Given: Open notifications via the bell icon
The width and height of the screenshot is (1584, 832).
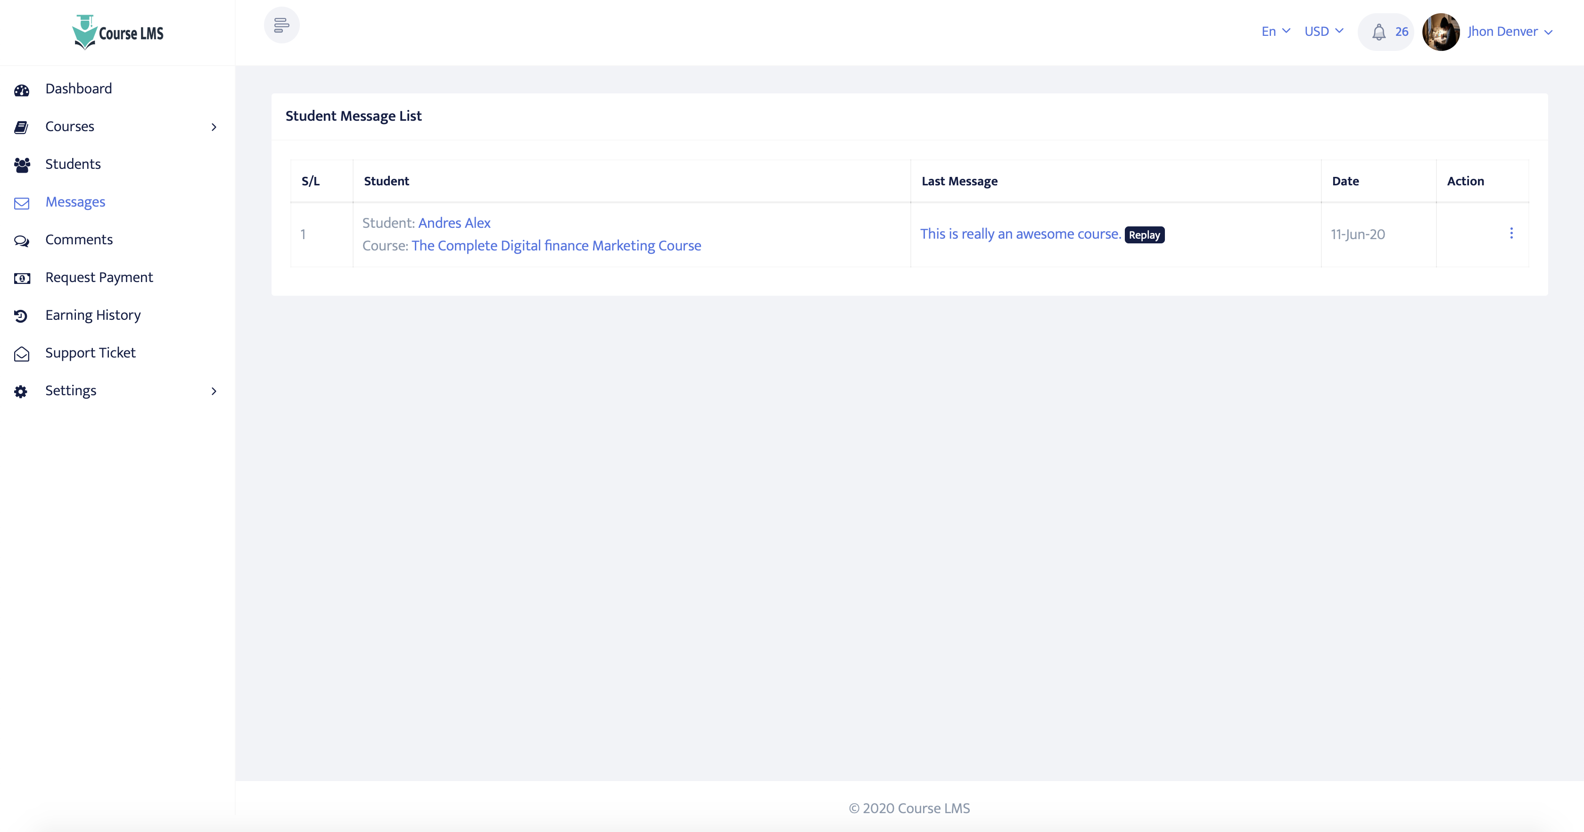Looking at the screenshot, I should [1378, 32].
